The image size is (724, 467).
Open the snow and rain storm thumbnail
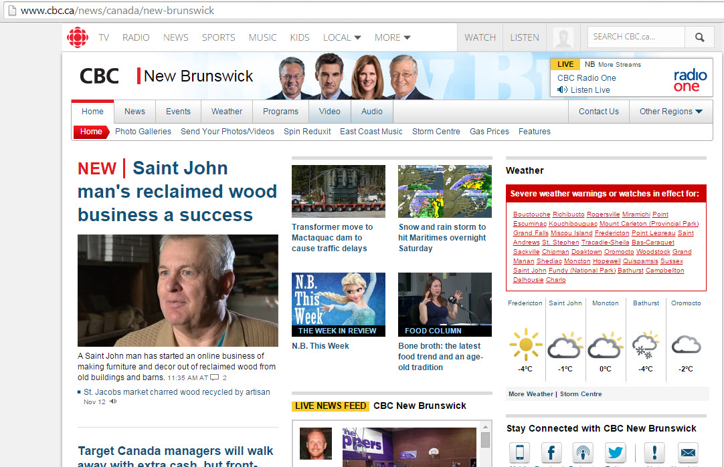(445, 191)
